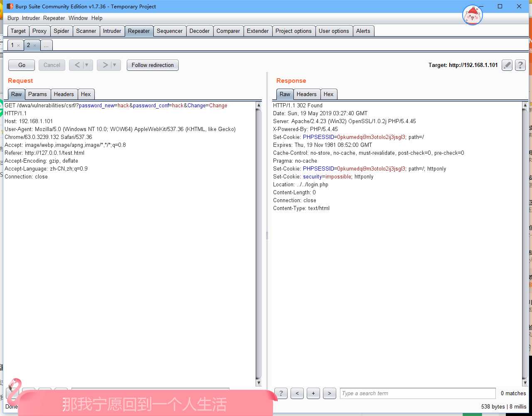Click the Referer header line in request

coord(44,153)
